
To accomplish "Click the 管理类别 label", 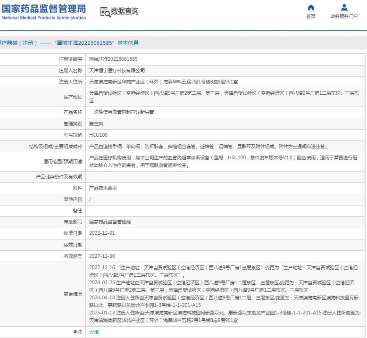I will [73, 124].
